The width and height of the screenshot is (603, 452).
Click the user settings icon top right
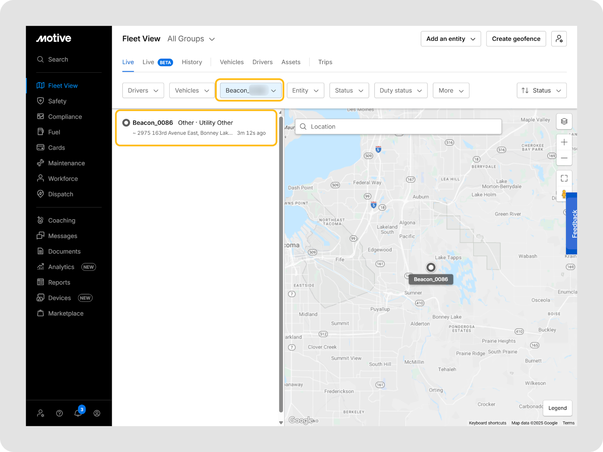point(559,39)
